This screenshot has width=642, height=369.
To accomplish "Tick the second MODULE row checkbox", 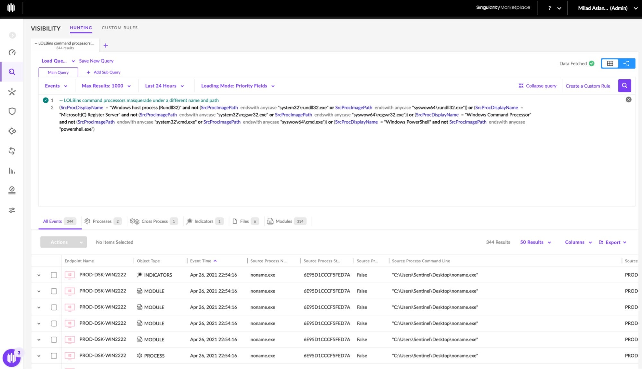I will click(x=54, y=307).
